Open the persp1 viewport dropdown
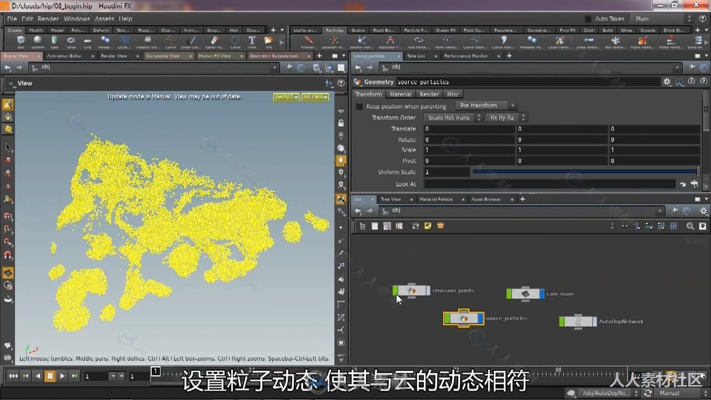 click(286, 97)
